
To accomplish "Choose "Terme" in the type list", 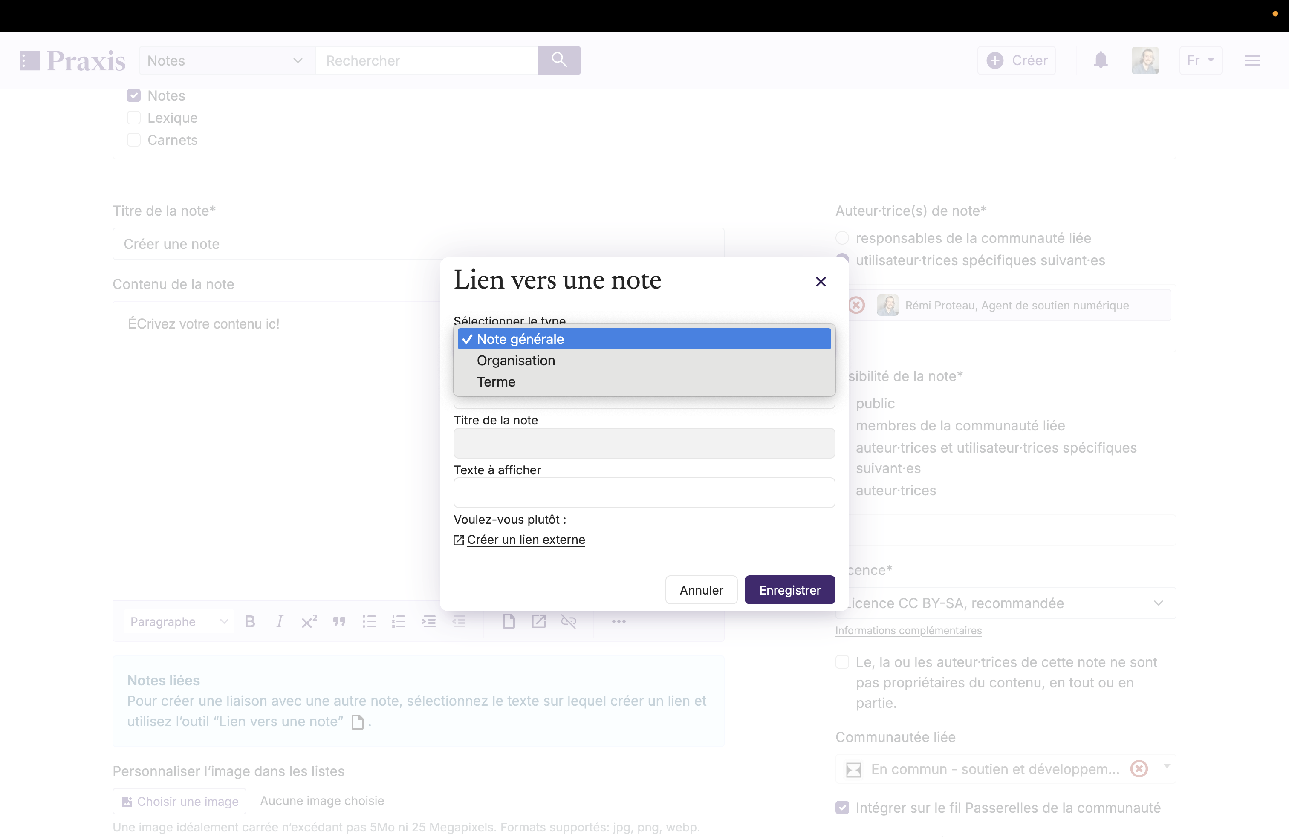I will coord(496,382).
